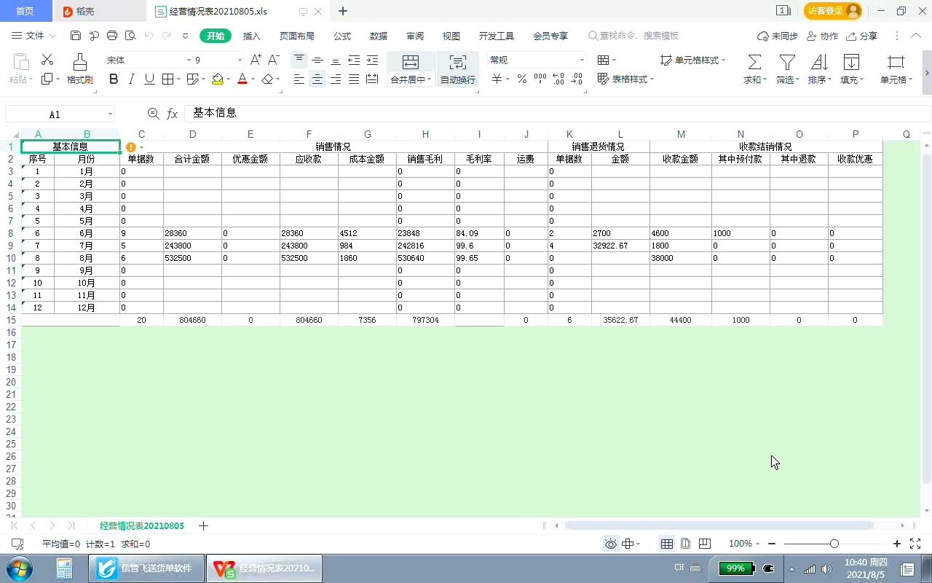Open the font size dropdown

240,60
